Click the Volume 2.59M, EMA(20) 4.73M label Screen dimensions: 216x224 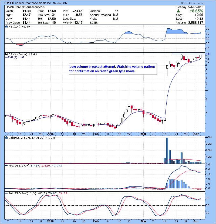tap(31, 138)
